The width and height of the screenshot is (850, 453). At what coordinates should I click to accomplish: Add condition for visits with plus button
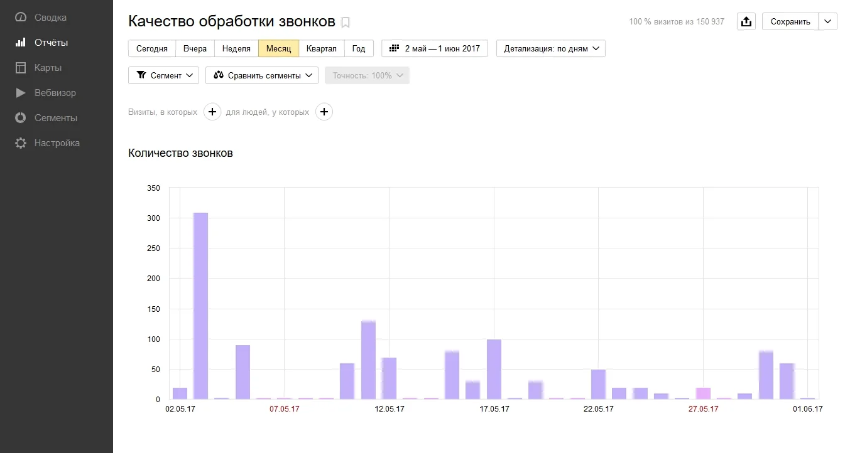click(212, 112)
